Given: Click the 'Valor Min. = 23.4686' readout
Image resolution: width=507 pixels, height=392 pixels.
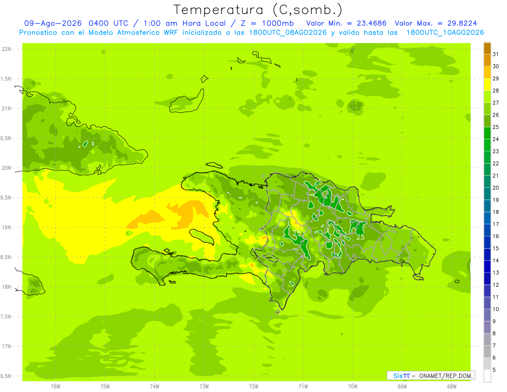Looking at the screenshot, I should 346,23.
